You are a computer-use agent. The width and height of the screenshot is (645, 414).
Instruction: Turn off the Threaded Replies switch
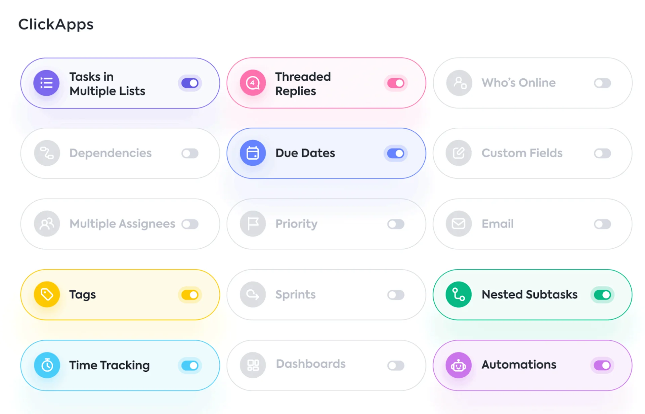396,83
